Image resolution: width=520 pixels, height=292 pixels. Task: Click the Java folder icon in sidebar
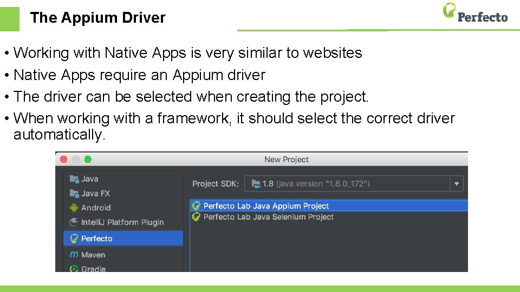point(74,179)
